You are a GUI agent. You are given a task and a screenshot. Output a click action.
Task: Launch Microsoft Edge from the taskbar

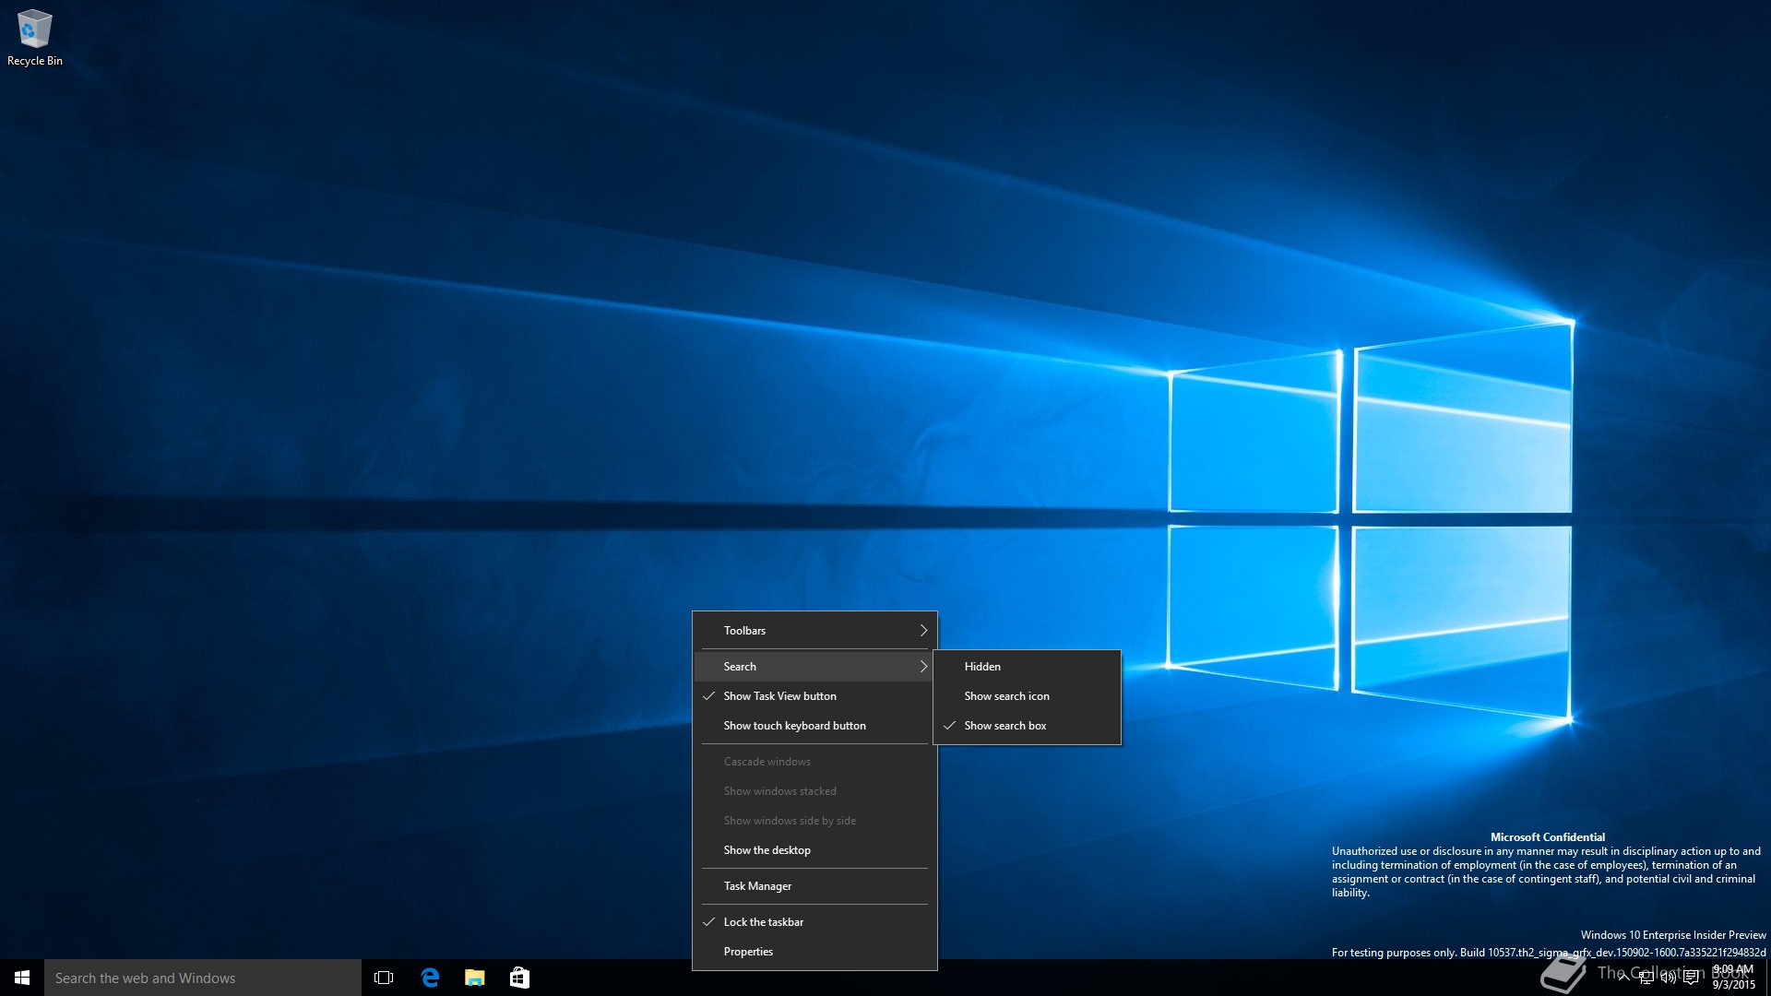pyautogui.click(x=430, y=978)
